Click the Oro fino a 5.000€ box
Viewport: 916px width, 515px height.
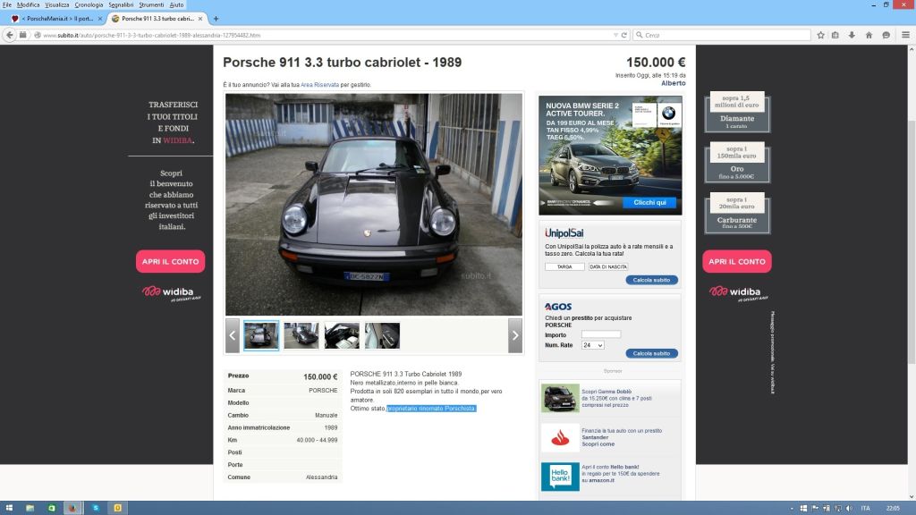coord(737,163)
